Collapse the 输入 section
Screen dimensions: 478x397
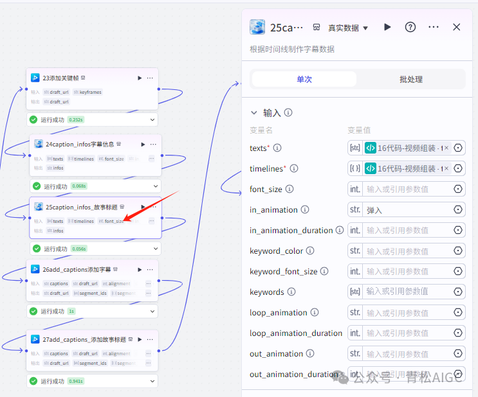254,112
